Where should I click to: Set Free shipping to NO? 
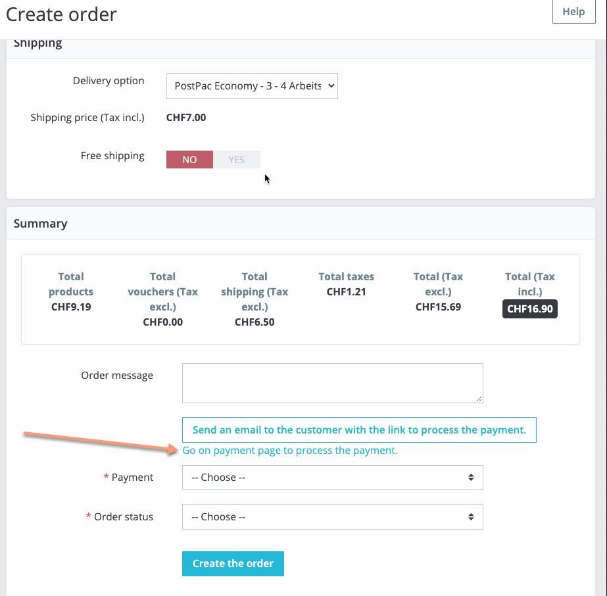click(189, 160)
